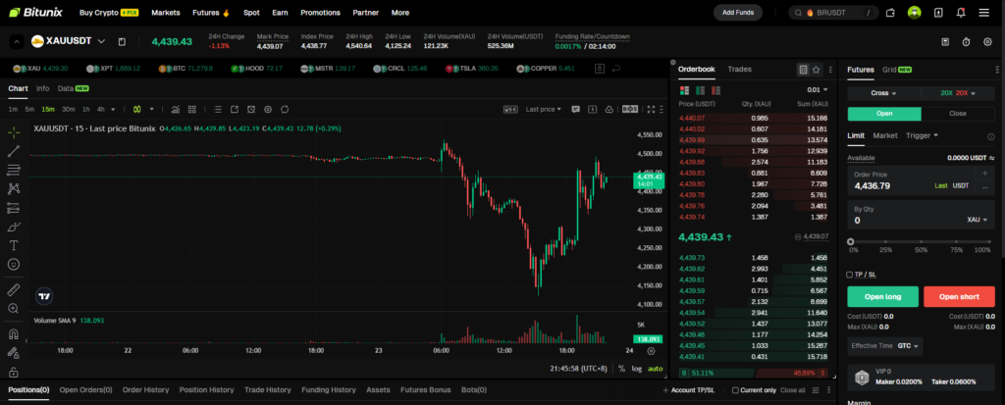Open the XAU quantity unit dropdown
This screenshot has height=405, width=1005.
(x=977, y=220)
